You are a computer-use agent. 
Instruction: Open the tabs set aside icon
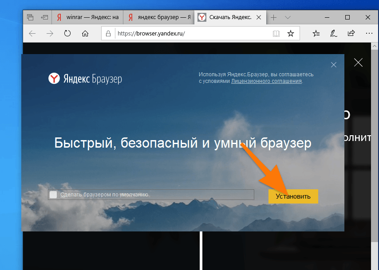click(30, 17)
